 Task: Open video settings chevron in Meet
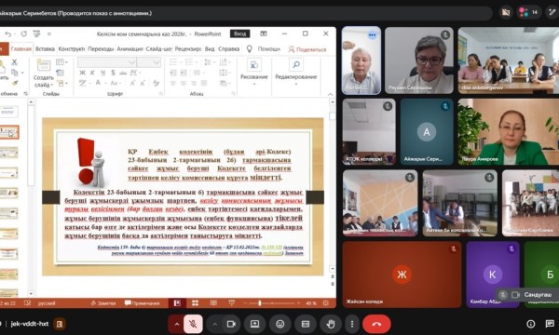[x=214, y=324]
